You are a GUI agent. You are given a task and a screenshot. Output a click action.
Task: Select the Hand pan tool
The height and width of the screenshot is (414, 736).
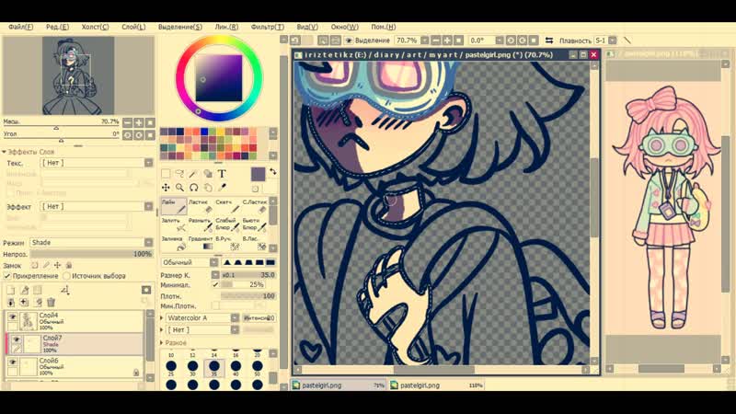tap(208, 188)
